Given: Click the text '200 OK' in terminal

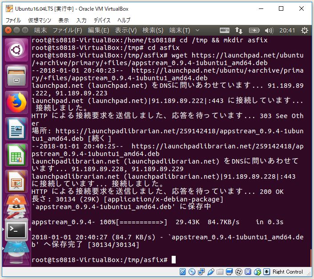Looking at the screenshot, I should coord(272,192).
